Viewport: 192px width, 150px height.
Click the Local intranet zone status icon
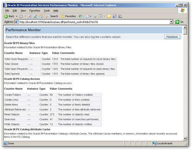pos(154,143)
